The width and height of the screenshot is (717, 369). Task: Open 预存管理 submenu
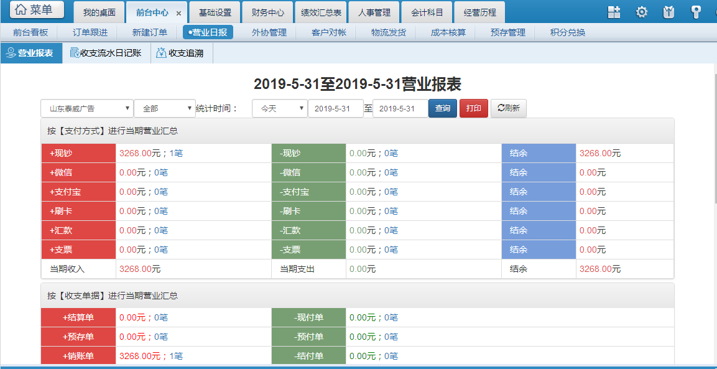[507, 32]
